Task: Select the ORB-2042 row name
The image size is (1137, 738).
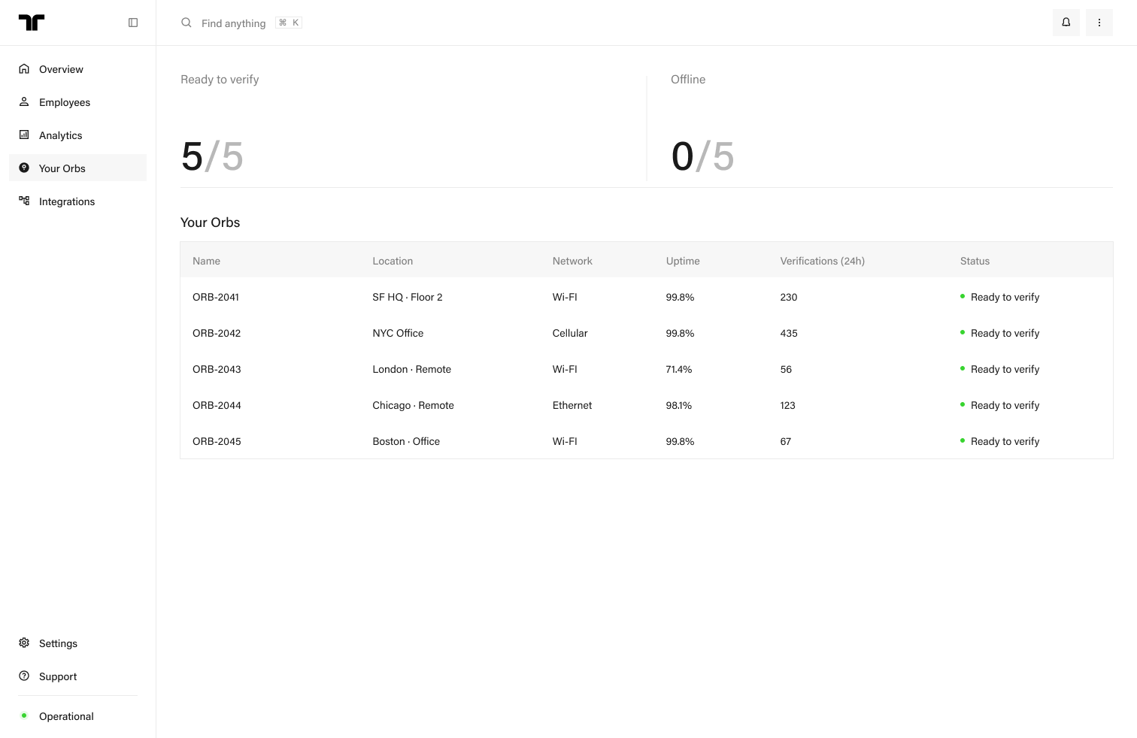Action: [x=217, y=333]
